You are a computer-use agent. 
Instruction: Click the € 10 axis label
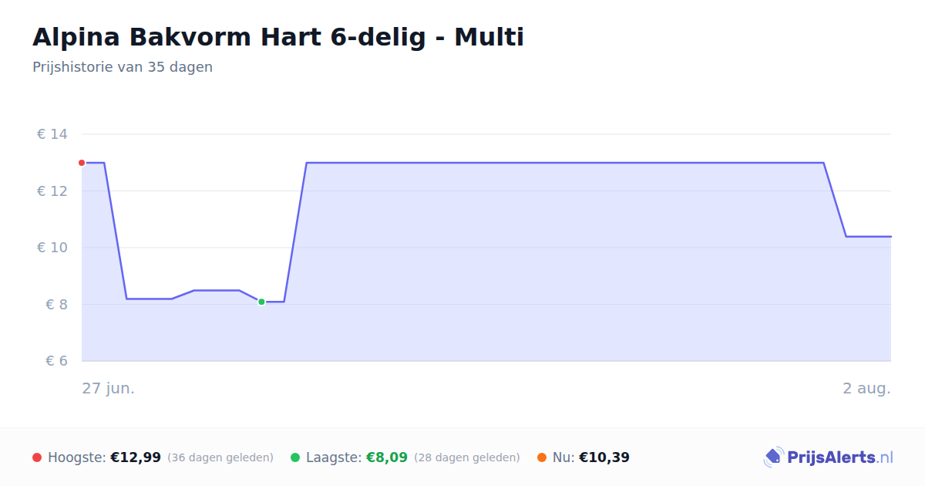click(x=52, y=248)
